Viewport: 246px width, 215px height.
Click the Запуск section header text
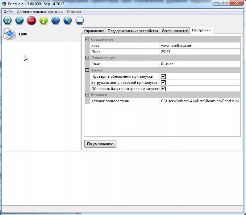(97, 70)
